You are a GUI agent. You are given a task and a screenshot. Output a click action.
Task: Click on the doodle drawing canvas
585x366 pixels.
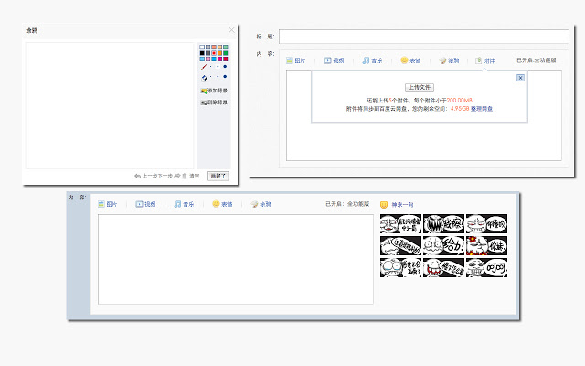(x=110, y=106)
